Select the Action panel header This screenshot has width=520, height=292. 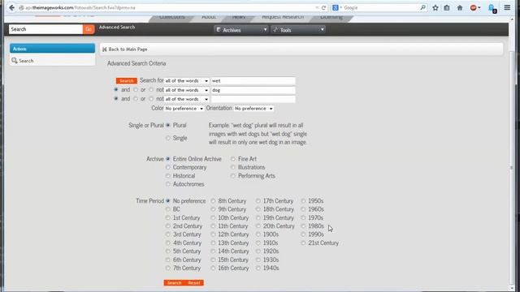[52, 49]
